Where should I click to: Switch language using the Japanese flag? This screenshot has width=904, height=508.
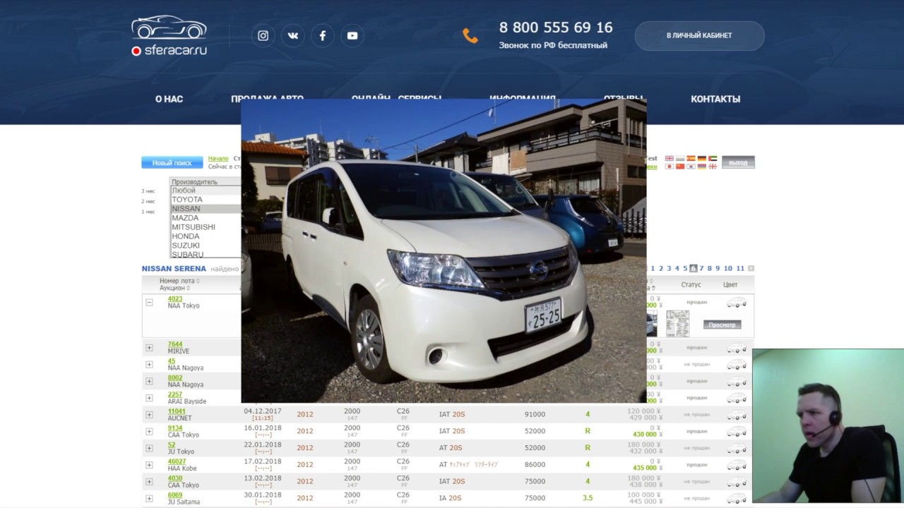(670, 167)
